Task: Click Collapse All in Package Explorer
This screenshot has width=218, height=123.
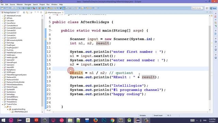Action: (24, 13)
